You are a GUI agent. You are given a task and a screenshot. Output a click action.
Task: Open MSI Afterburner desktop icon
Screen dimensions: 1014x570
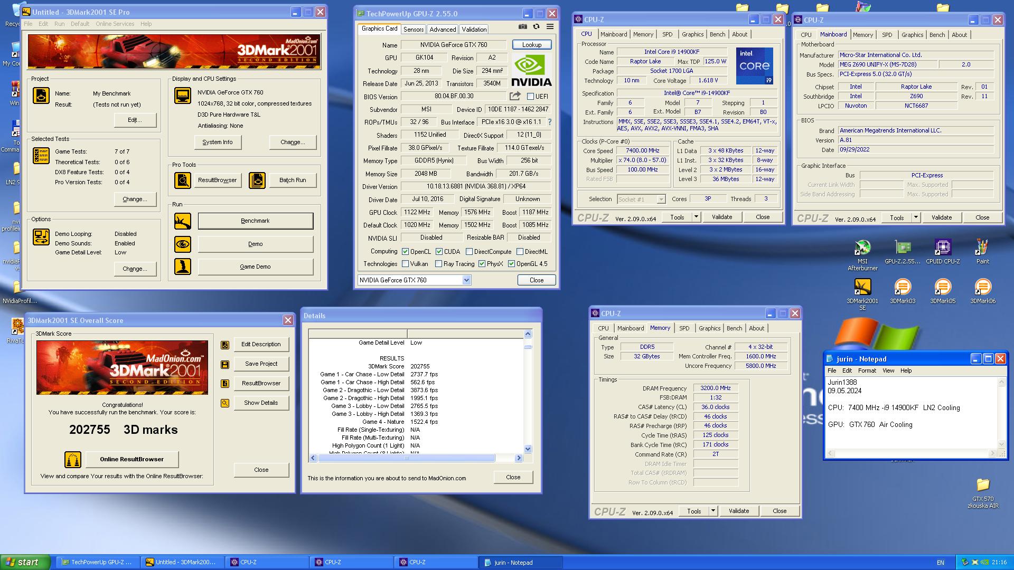pos(862,254)
